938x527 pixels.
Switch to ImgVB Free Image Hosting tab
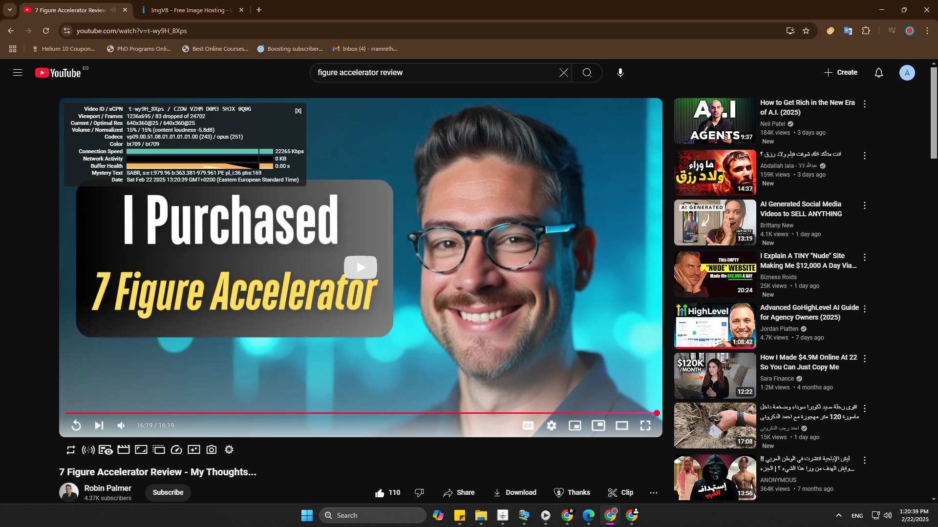coord(192,10)
